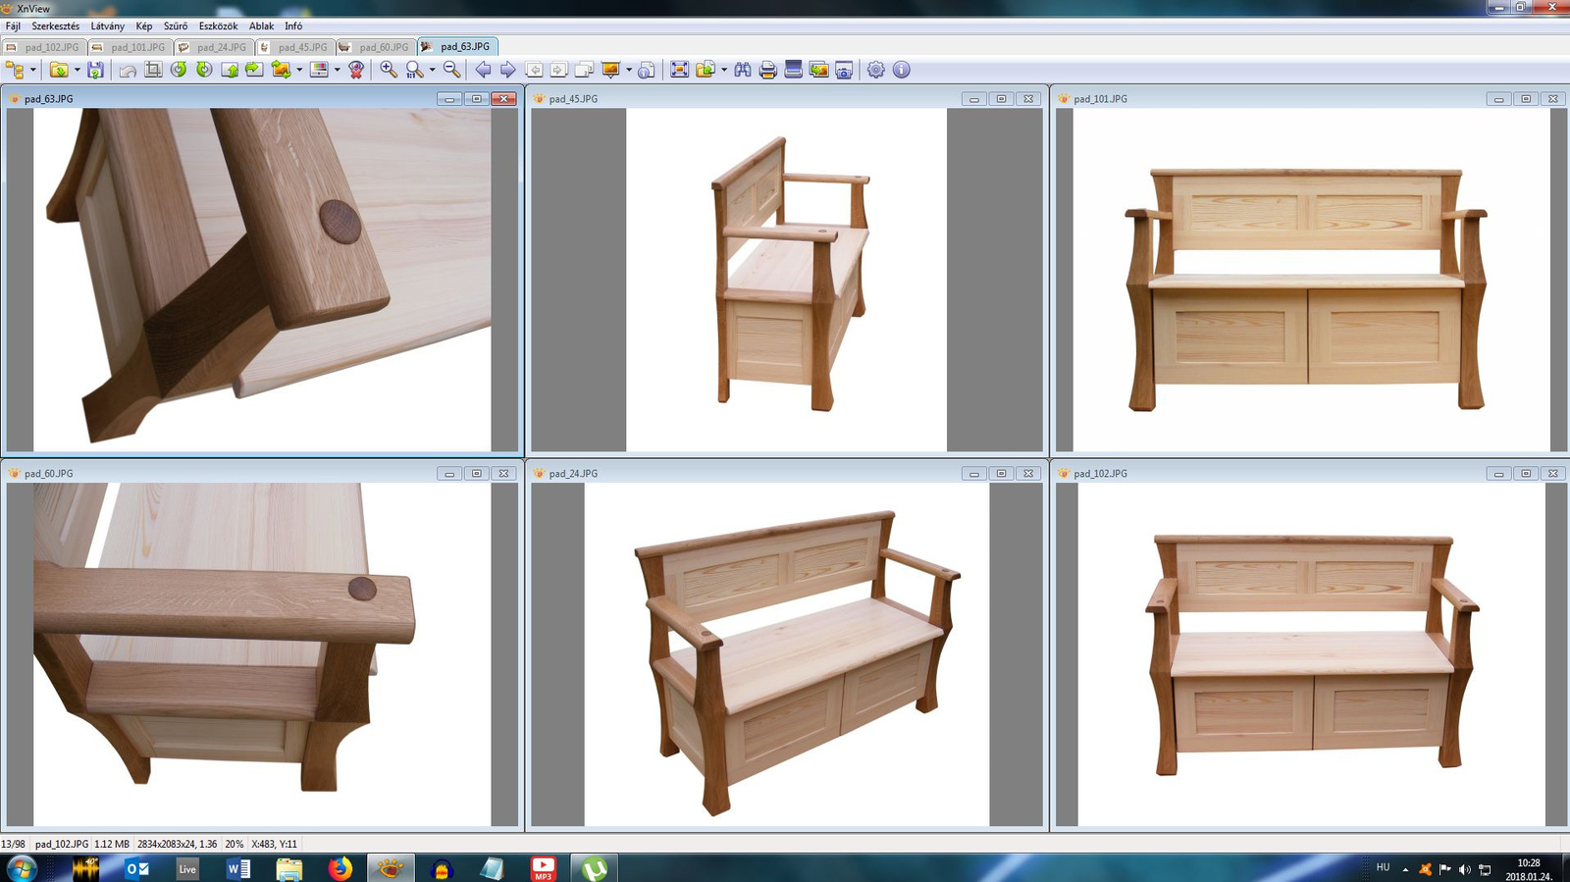Click the red-eye correction icon
Image resolution: width=1570 pixels, height=882 pixels.
(356, 70)
